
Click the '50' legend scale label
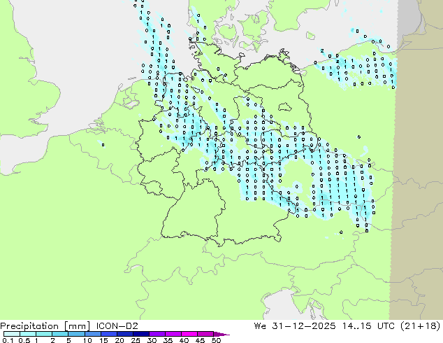(x=217, y=340)
